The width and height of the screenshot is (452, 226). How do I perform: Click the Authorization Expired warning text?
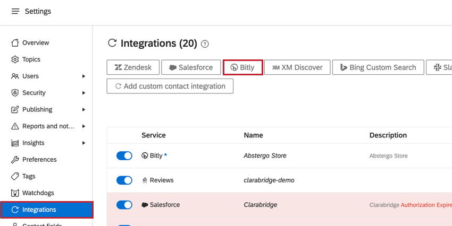[x=426, y=205]
